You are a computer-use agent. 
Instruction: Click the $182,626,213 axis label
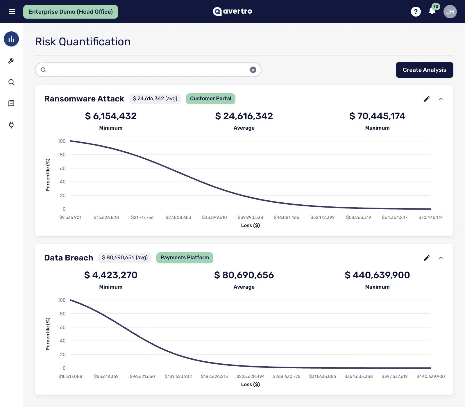pyautogui.click(x=214, y=376)
